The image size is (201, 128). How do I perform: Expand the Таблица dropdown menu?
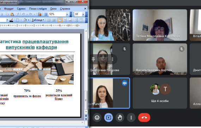click(38, 20)
